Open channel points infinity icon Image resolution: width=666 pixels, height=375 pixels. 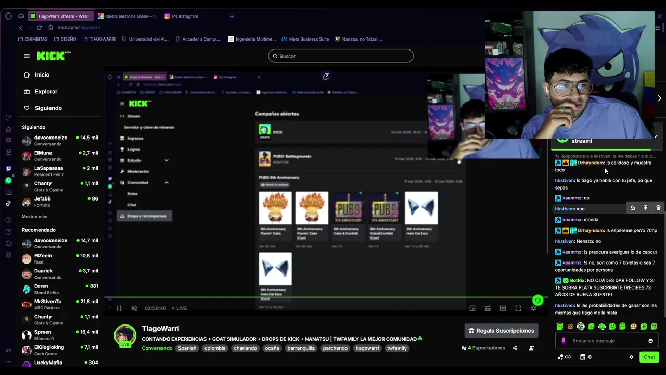(x=565, y=357)
